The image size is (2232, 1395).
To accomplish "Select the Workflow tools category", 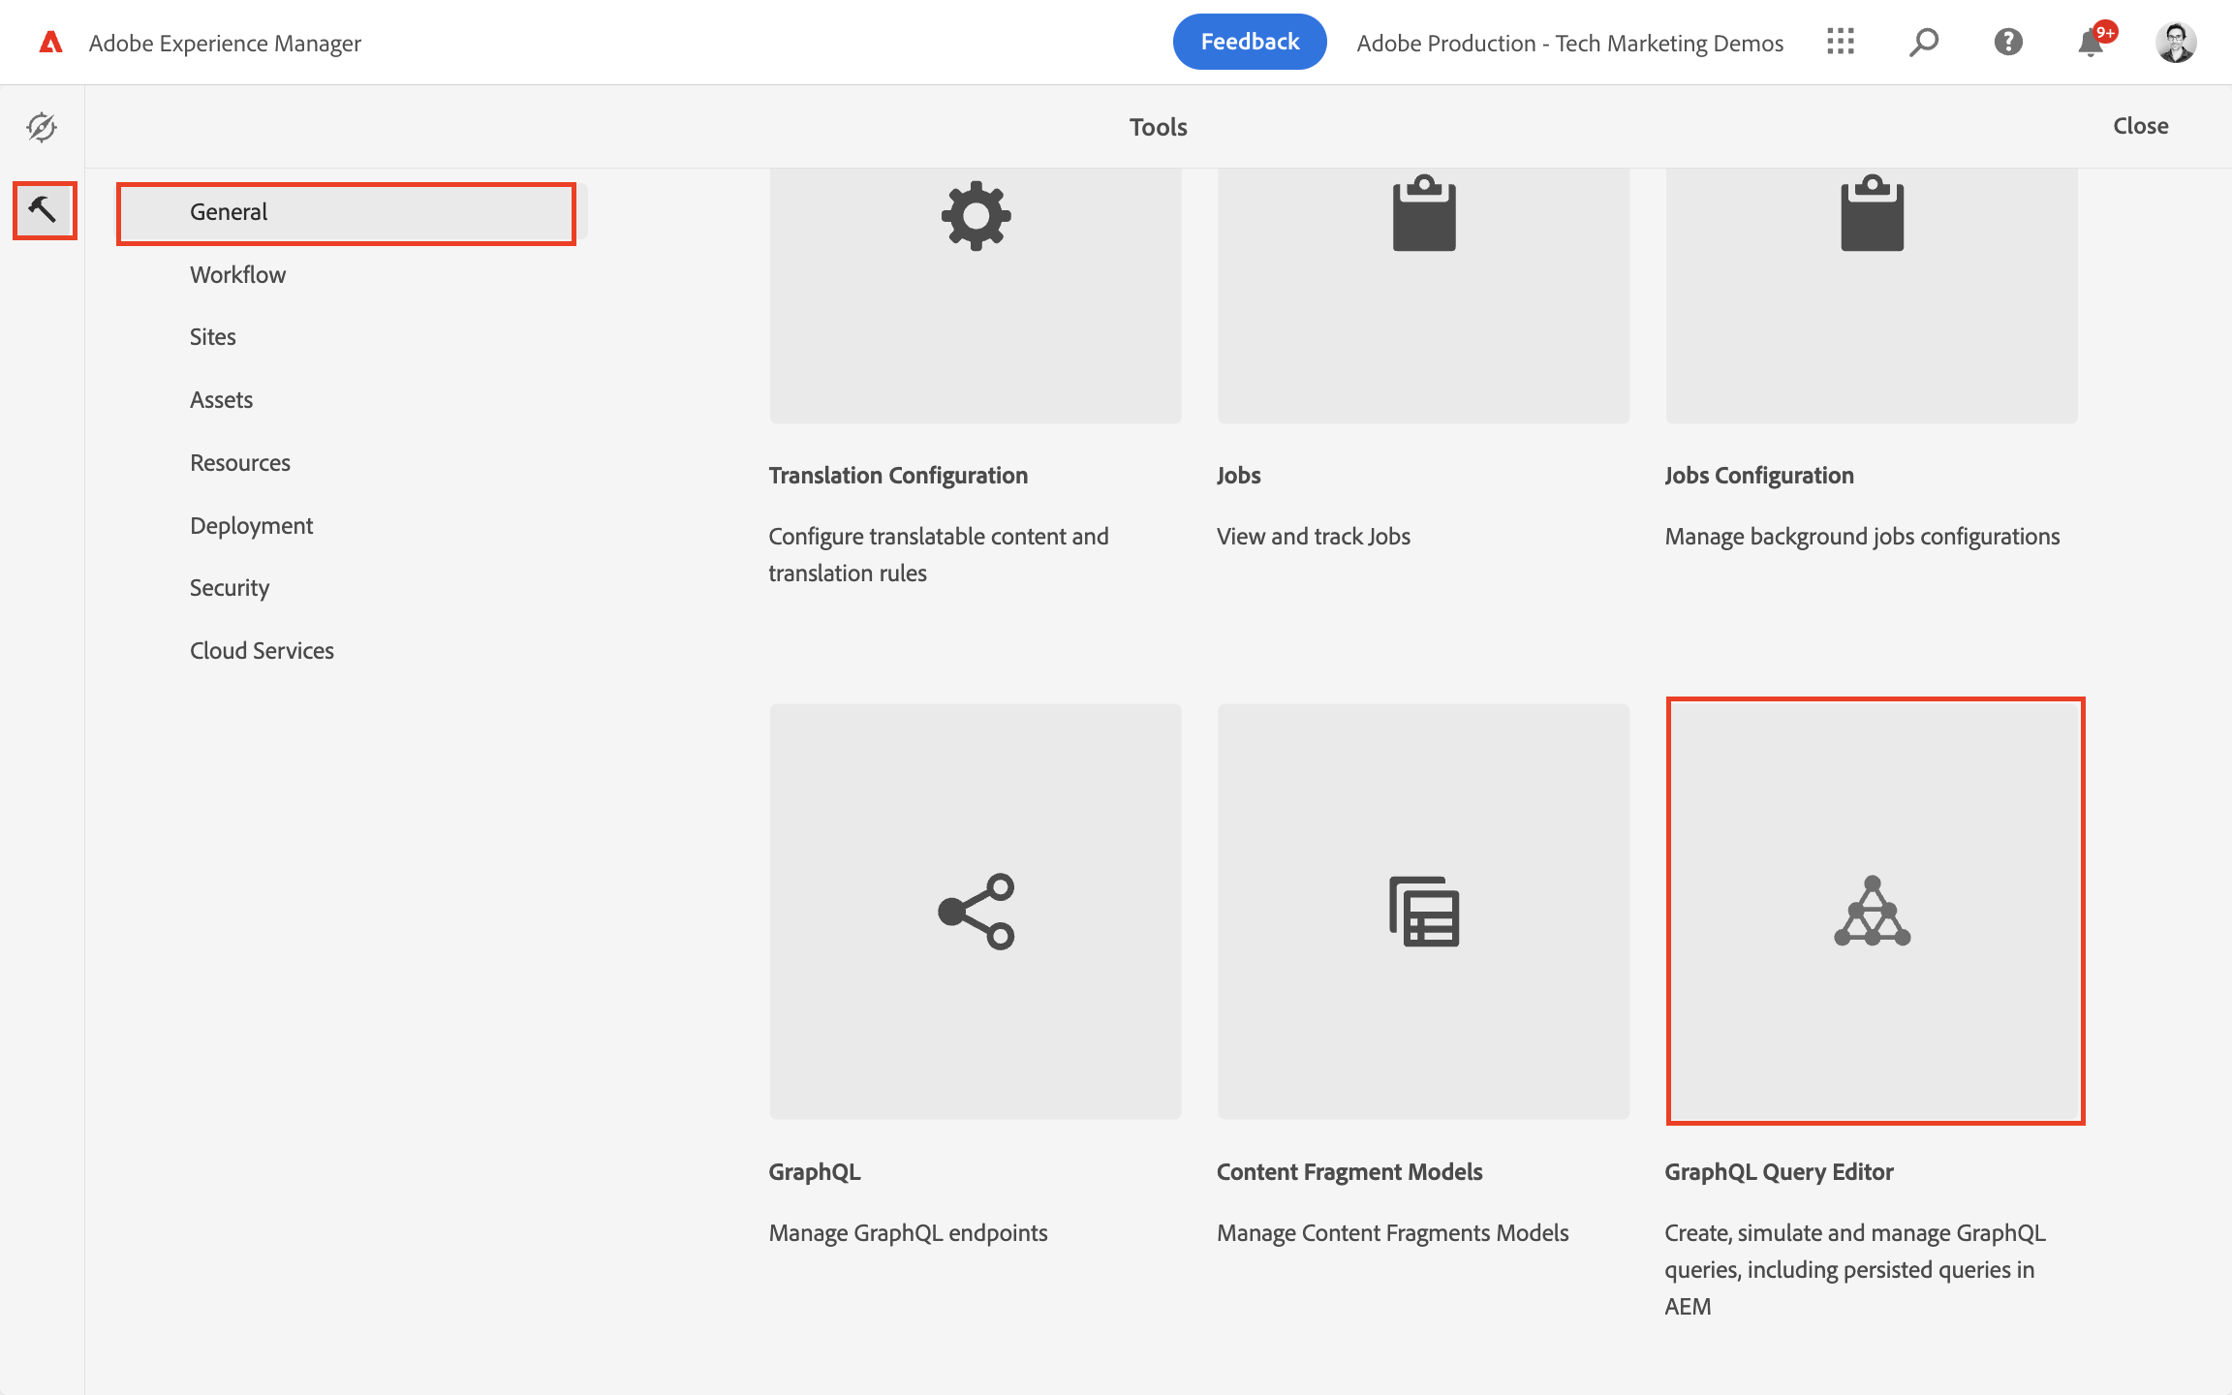I will [x=237, y=275].
